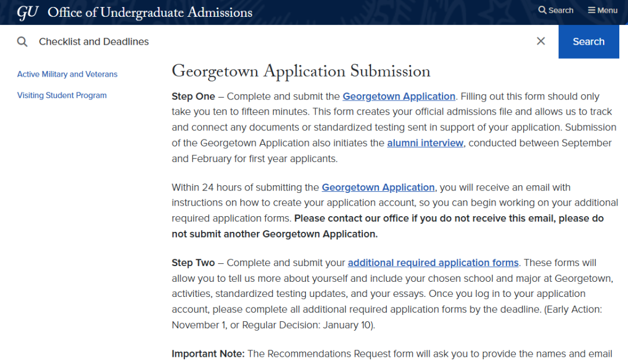This screenshot has width=628, height=362.
Task: Clear the search text with the X icon
Action: tap(541, 41)
